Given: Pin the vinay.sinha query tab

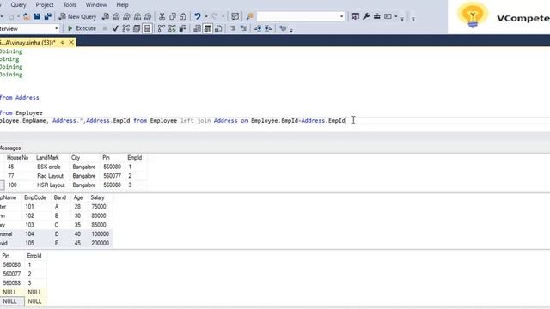Looking at the screenshot, I should coord(63,42).
